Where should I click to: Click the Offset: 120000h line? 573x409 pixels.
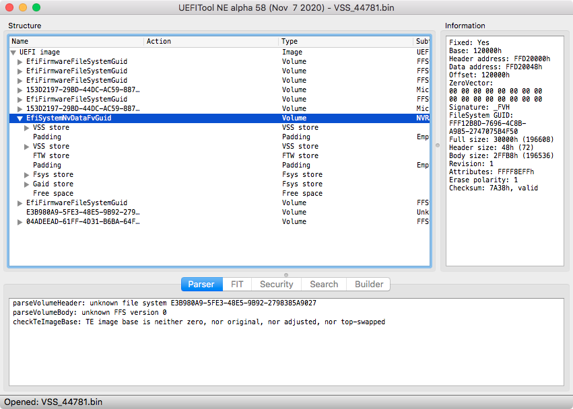(479, 75)
